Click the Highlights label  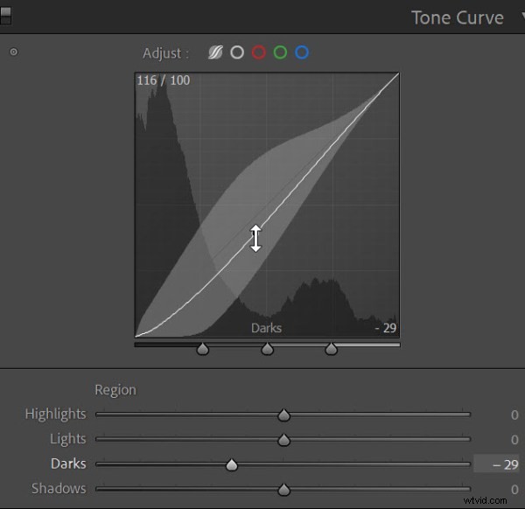(x=56, y=415)
